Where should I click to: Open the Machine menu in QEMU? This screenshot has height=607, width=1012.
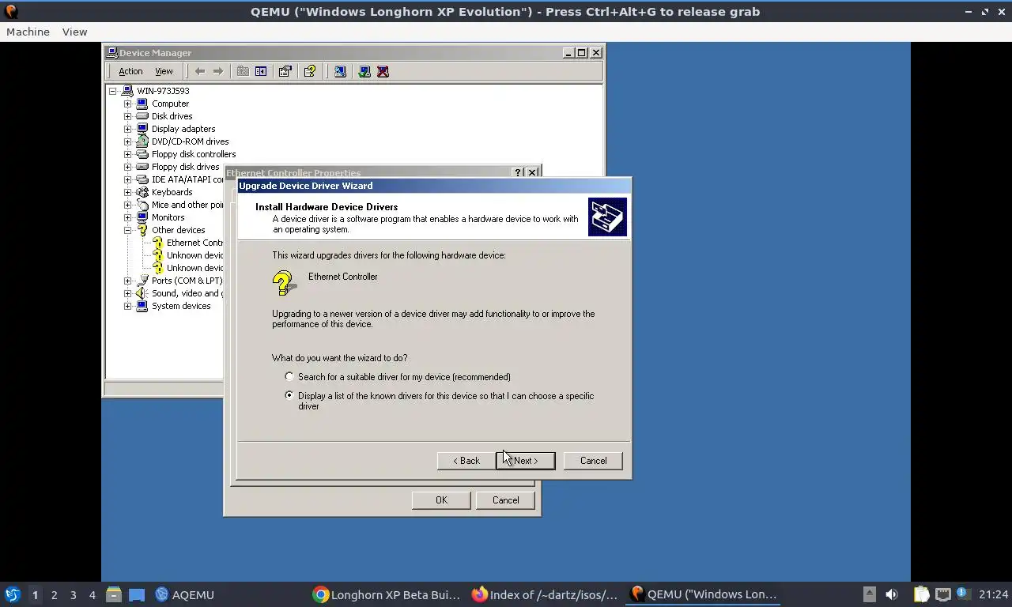(28, 32)
